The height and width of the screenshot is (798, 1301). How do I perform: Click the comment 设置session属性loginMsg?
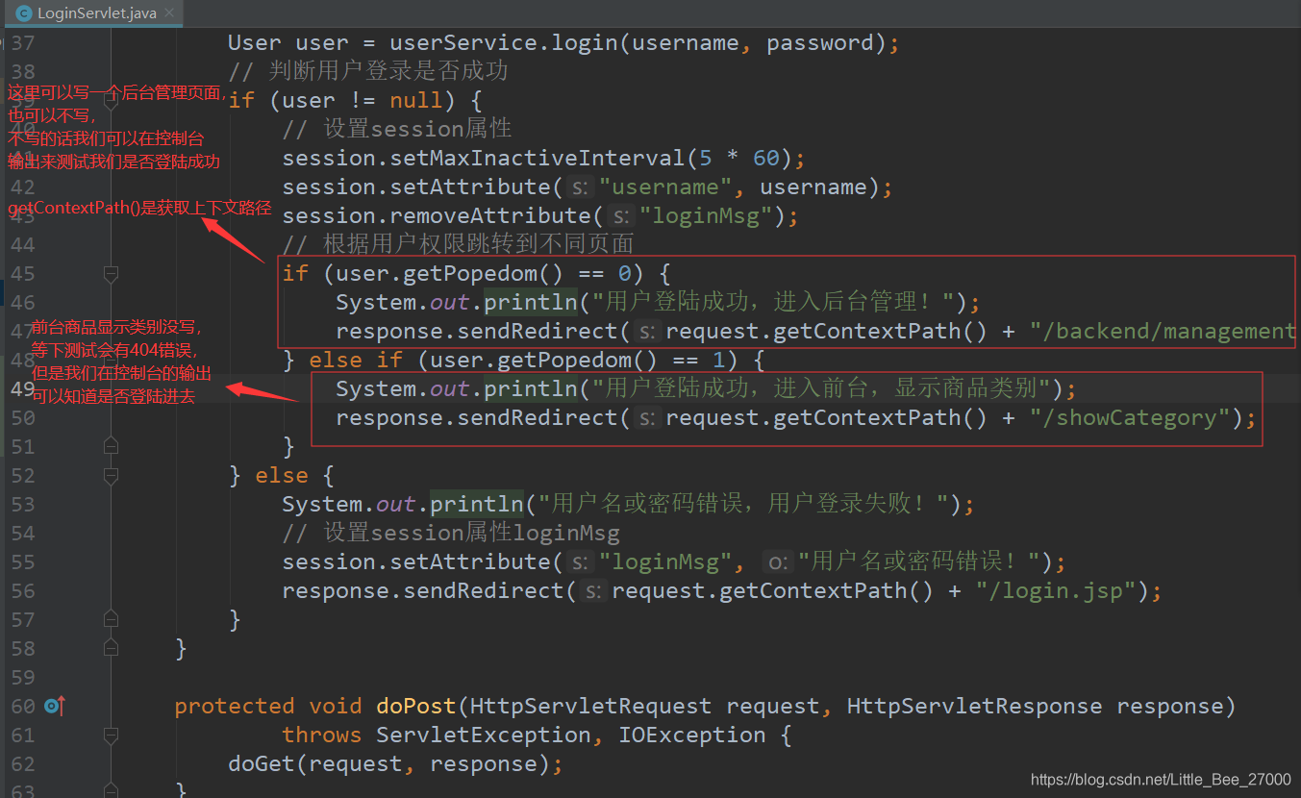pyautogui.click(x=451, y=534)
